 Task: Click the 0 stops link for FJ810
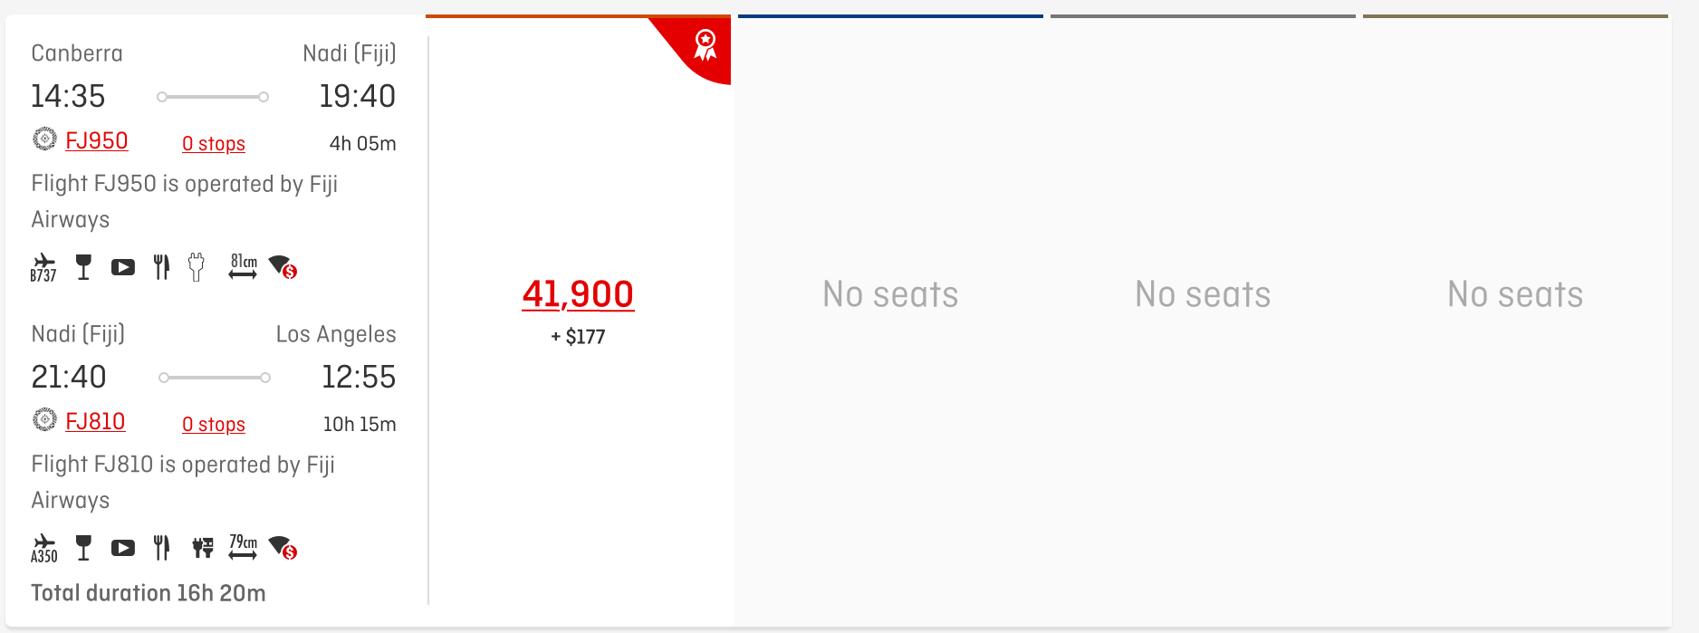214,425
